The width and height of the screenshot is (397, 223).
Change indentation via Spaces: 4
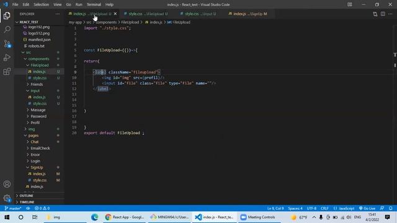pos(295,208)
